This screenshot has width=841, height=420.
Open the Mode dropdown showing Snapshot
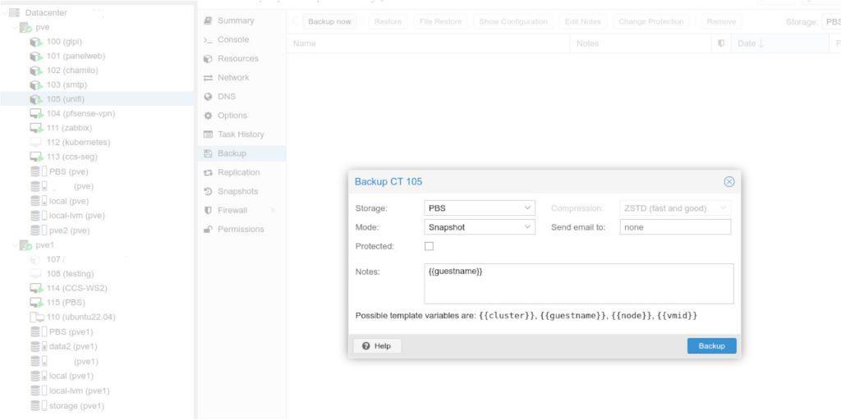point(527,227)
